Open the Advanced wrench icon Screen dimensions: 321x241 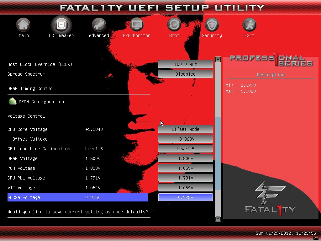tap(99, 25)
